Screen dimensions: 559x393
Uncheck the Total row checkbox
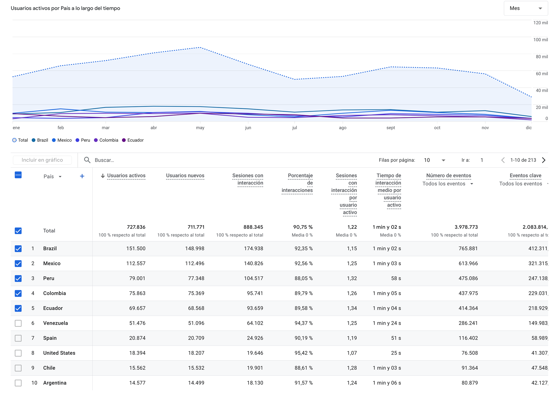(x=18, y=231)
